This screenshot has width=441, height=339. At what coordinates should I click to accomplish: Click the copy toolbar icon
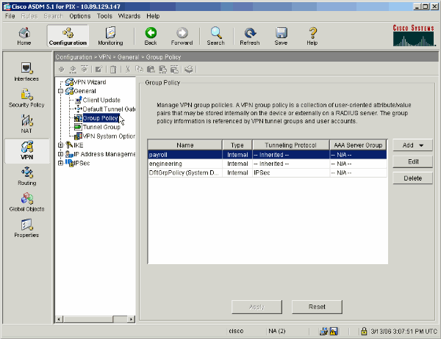coord(139,69)
